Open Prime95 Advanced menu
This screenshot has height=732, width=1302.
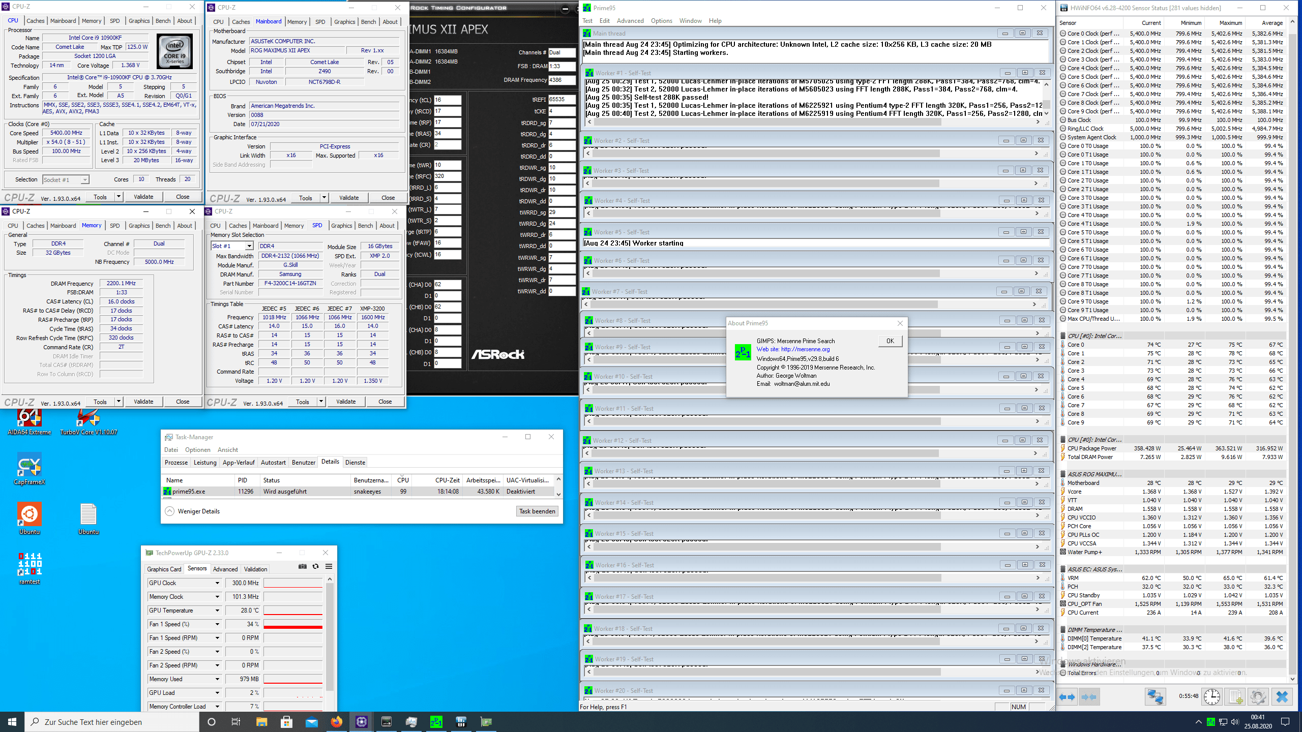pyautogui.click(x=630, y=21)
